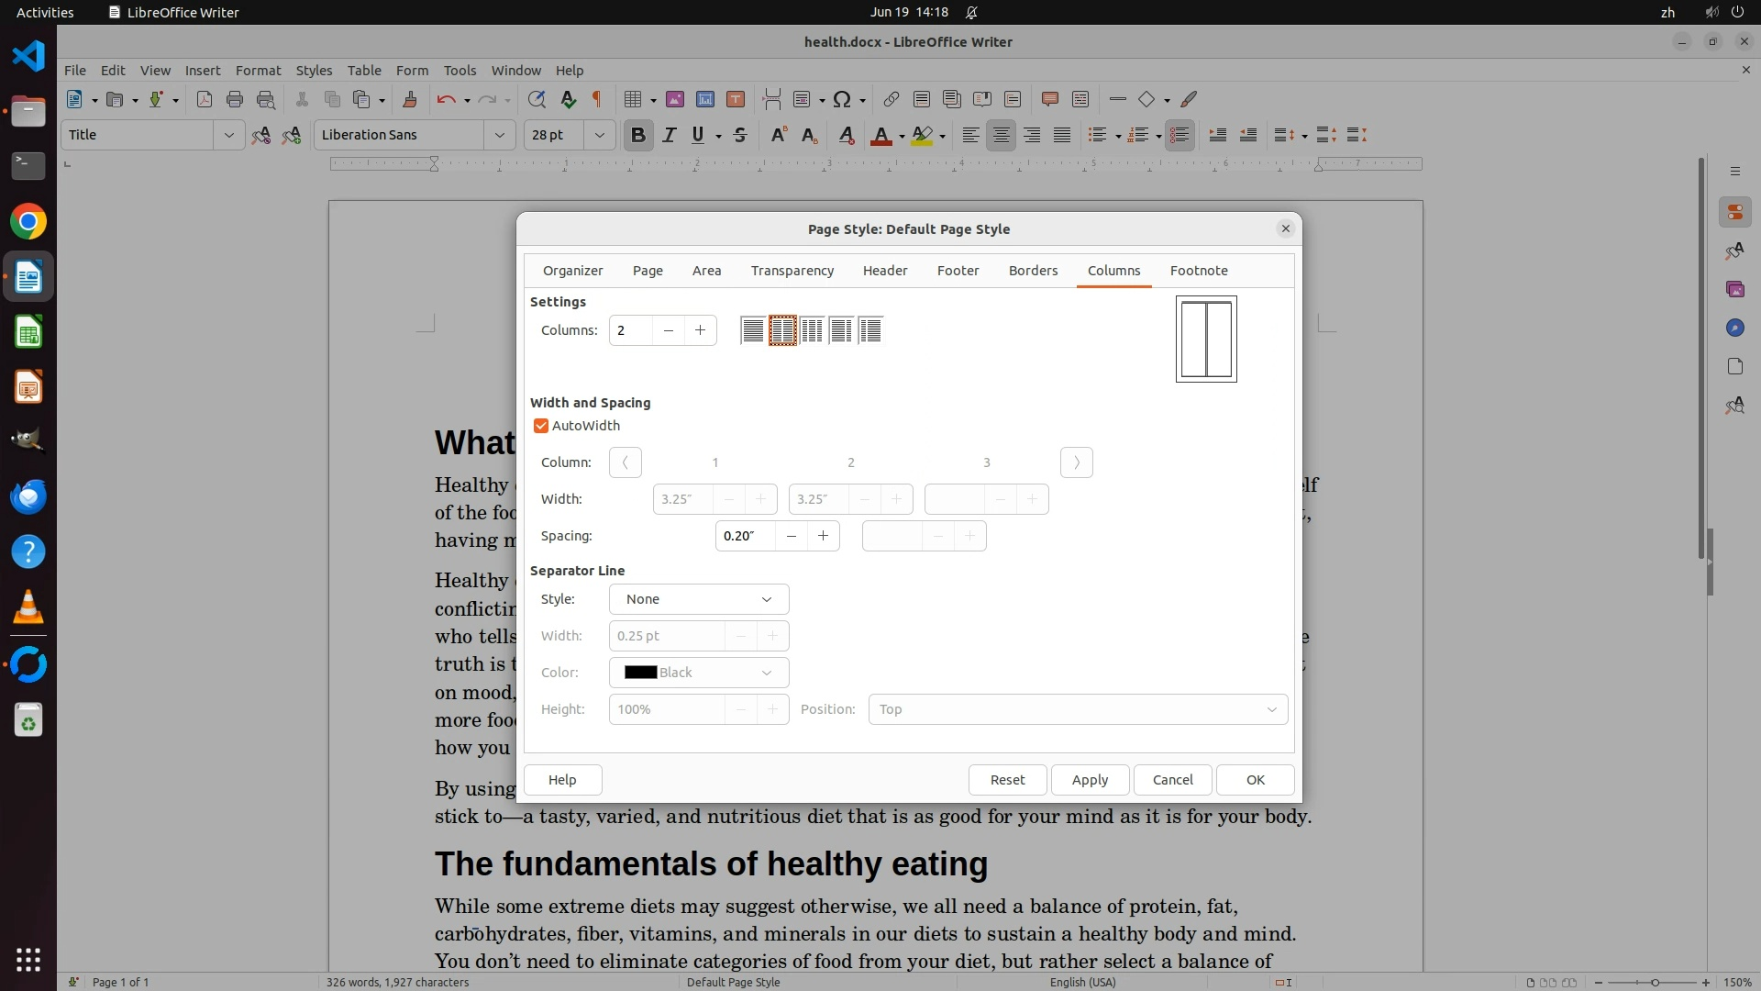
Task: Open the sidebar Navigator icon
Action: 1733,328
